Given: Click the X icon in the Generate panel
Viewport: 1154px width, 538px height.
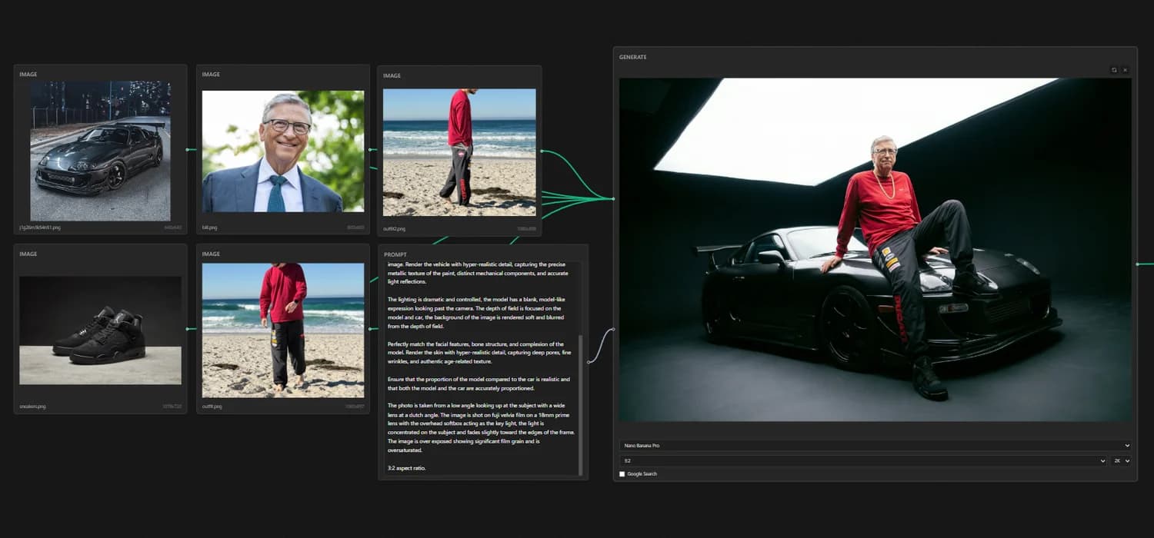Looking at the screenshot, I should click(x=1125, y=70).
